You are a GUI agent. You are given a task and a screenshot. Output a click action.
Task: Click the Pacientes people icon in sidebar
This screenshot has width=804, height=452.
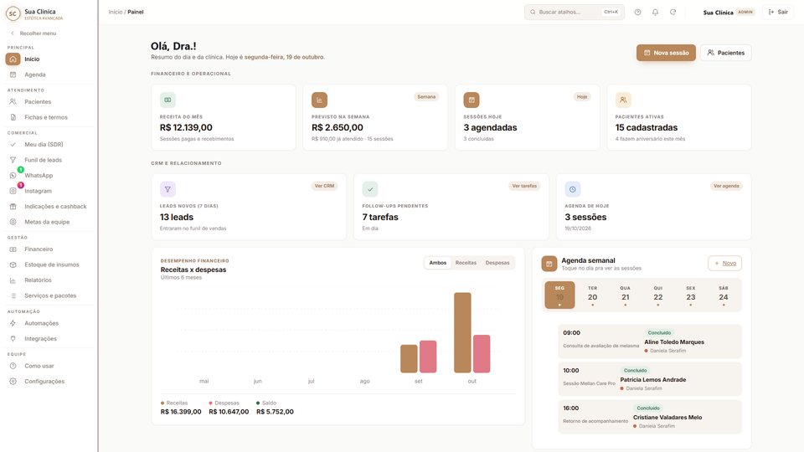click(x=13, y=101)
